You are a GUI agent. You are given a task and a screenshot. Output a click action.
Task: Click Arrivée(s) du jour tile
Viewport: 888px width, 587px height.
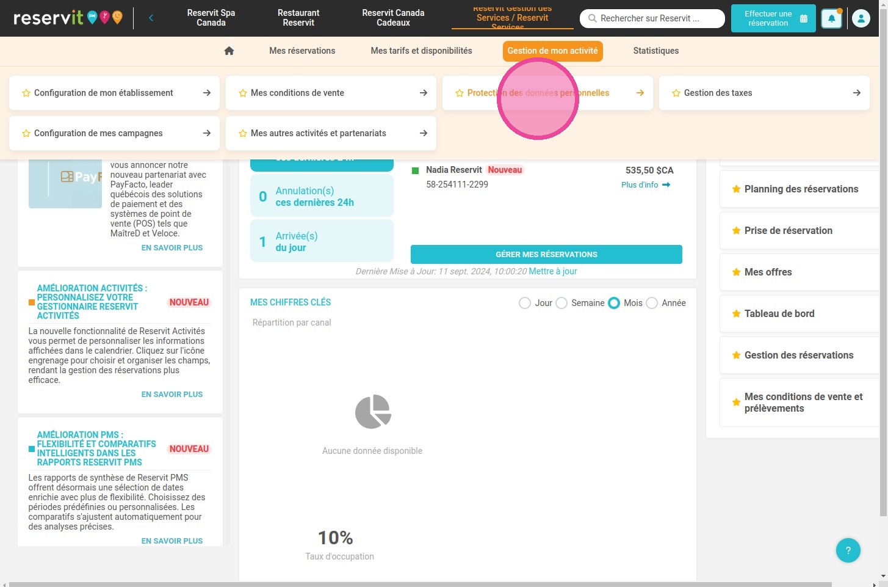click(x=322, y=241)
